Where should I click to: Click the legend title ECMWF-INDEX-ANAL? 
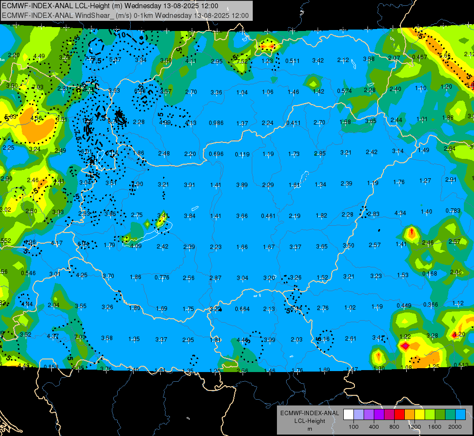[309, 413]
